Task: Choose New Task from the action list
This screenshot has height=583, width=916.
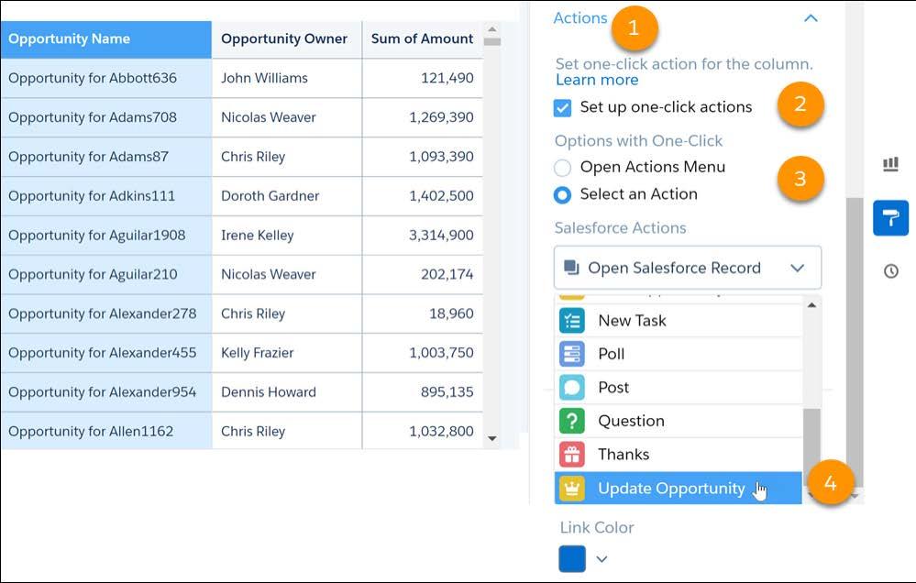Action: (x=679, y=321)
